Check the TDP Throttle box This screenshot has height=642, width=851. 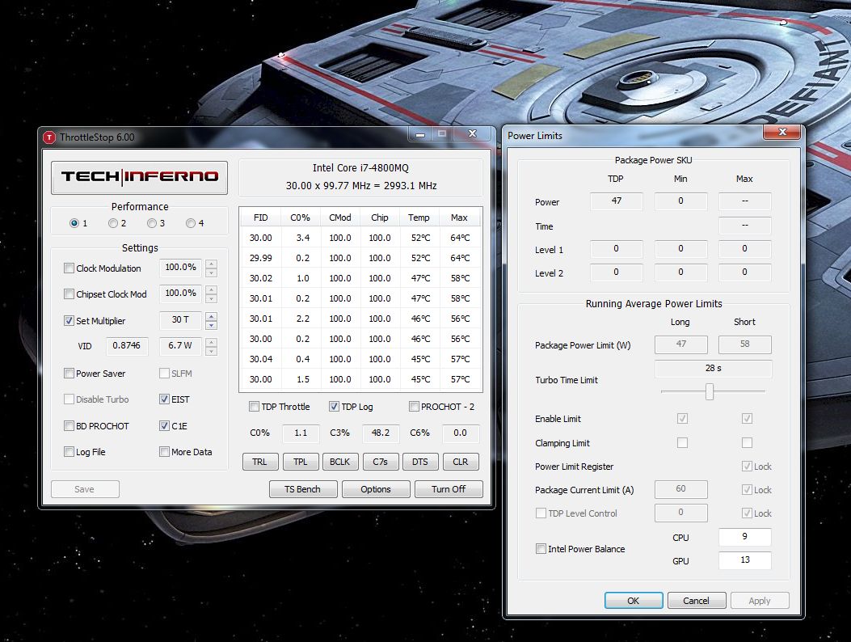coord(254,406)
